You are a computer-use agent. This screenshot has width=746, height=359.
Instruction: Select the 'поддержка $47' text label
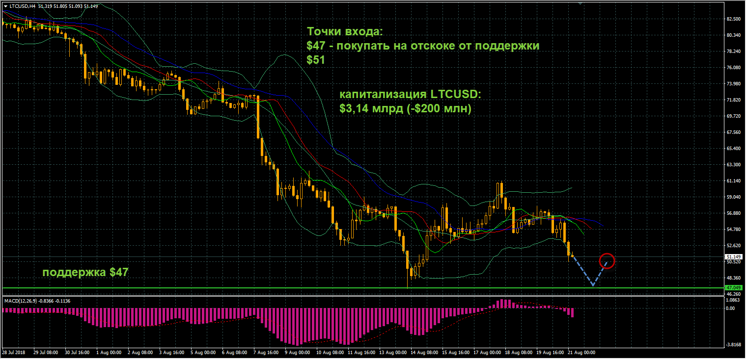[85, 272]
